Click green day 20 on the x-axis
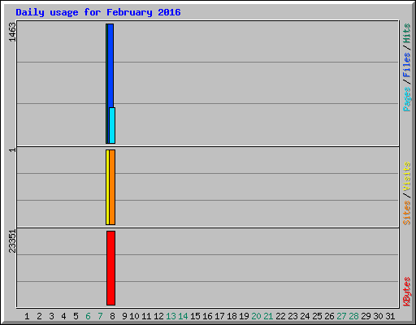 pyautogui.click(x=256, y=316)
